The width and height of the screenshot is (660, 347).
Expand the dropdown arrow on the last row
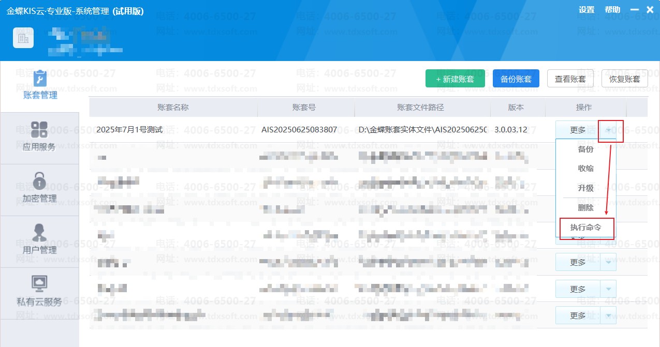(x=608, y=315)
